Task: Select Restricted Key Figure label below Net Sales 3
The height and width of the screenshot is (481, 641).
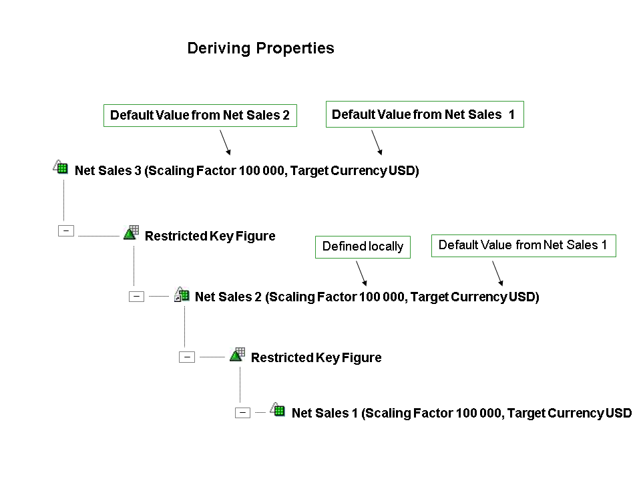Action: (x=210, y=236)
